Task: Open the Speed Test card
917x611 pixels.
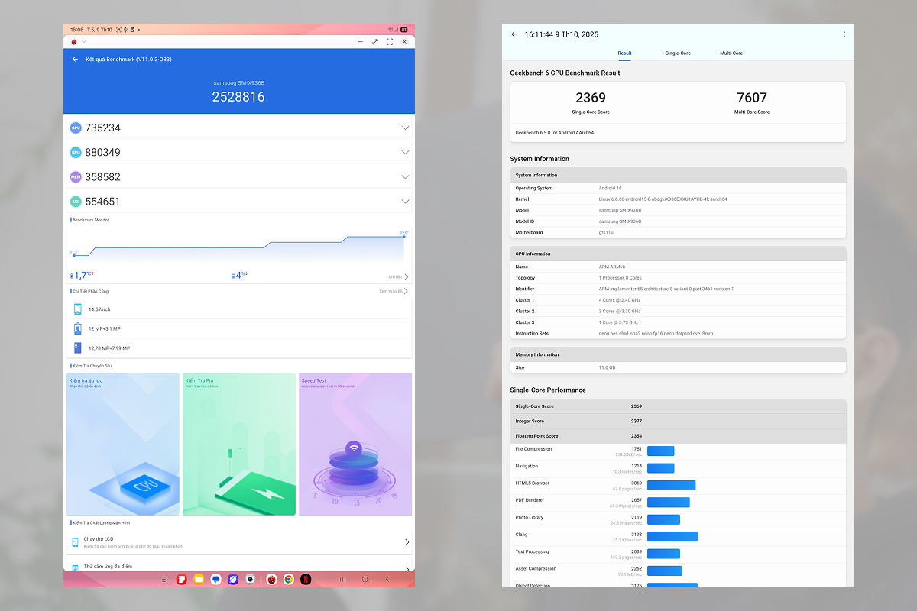Action: (x=355, y=444)
